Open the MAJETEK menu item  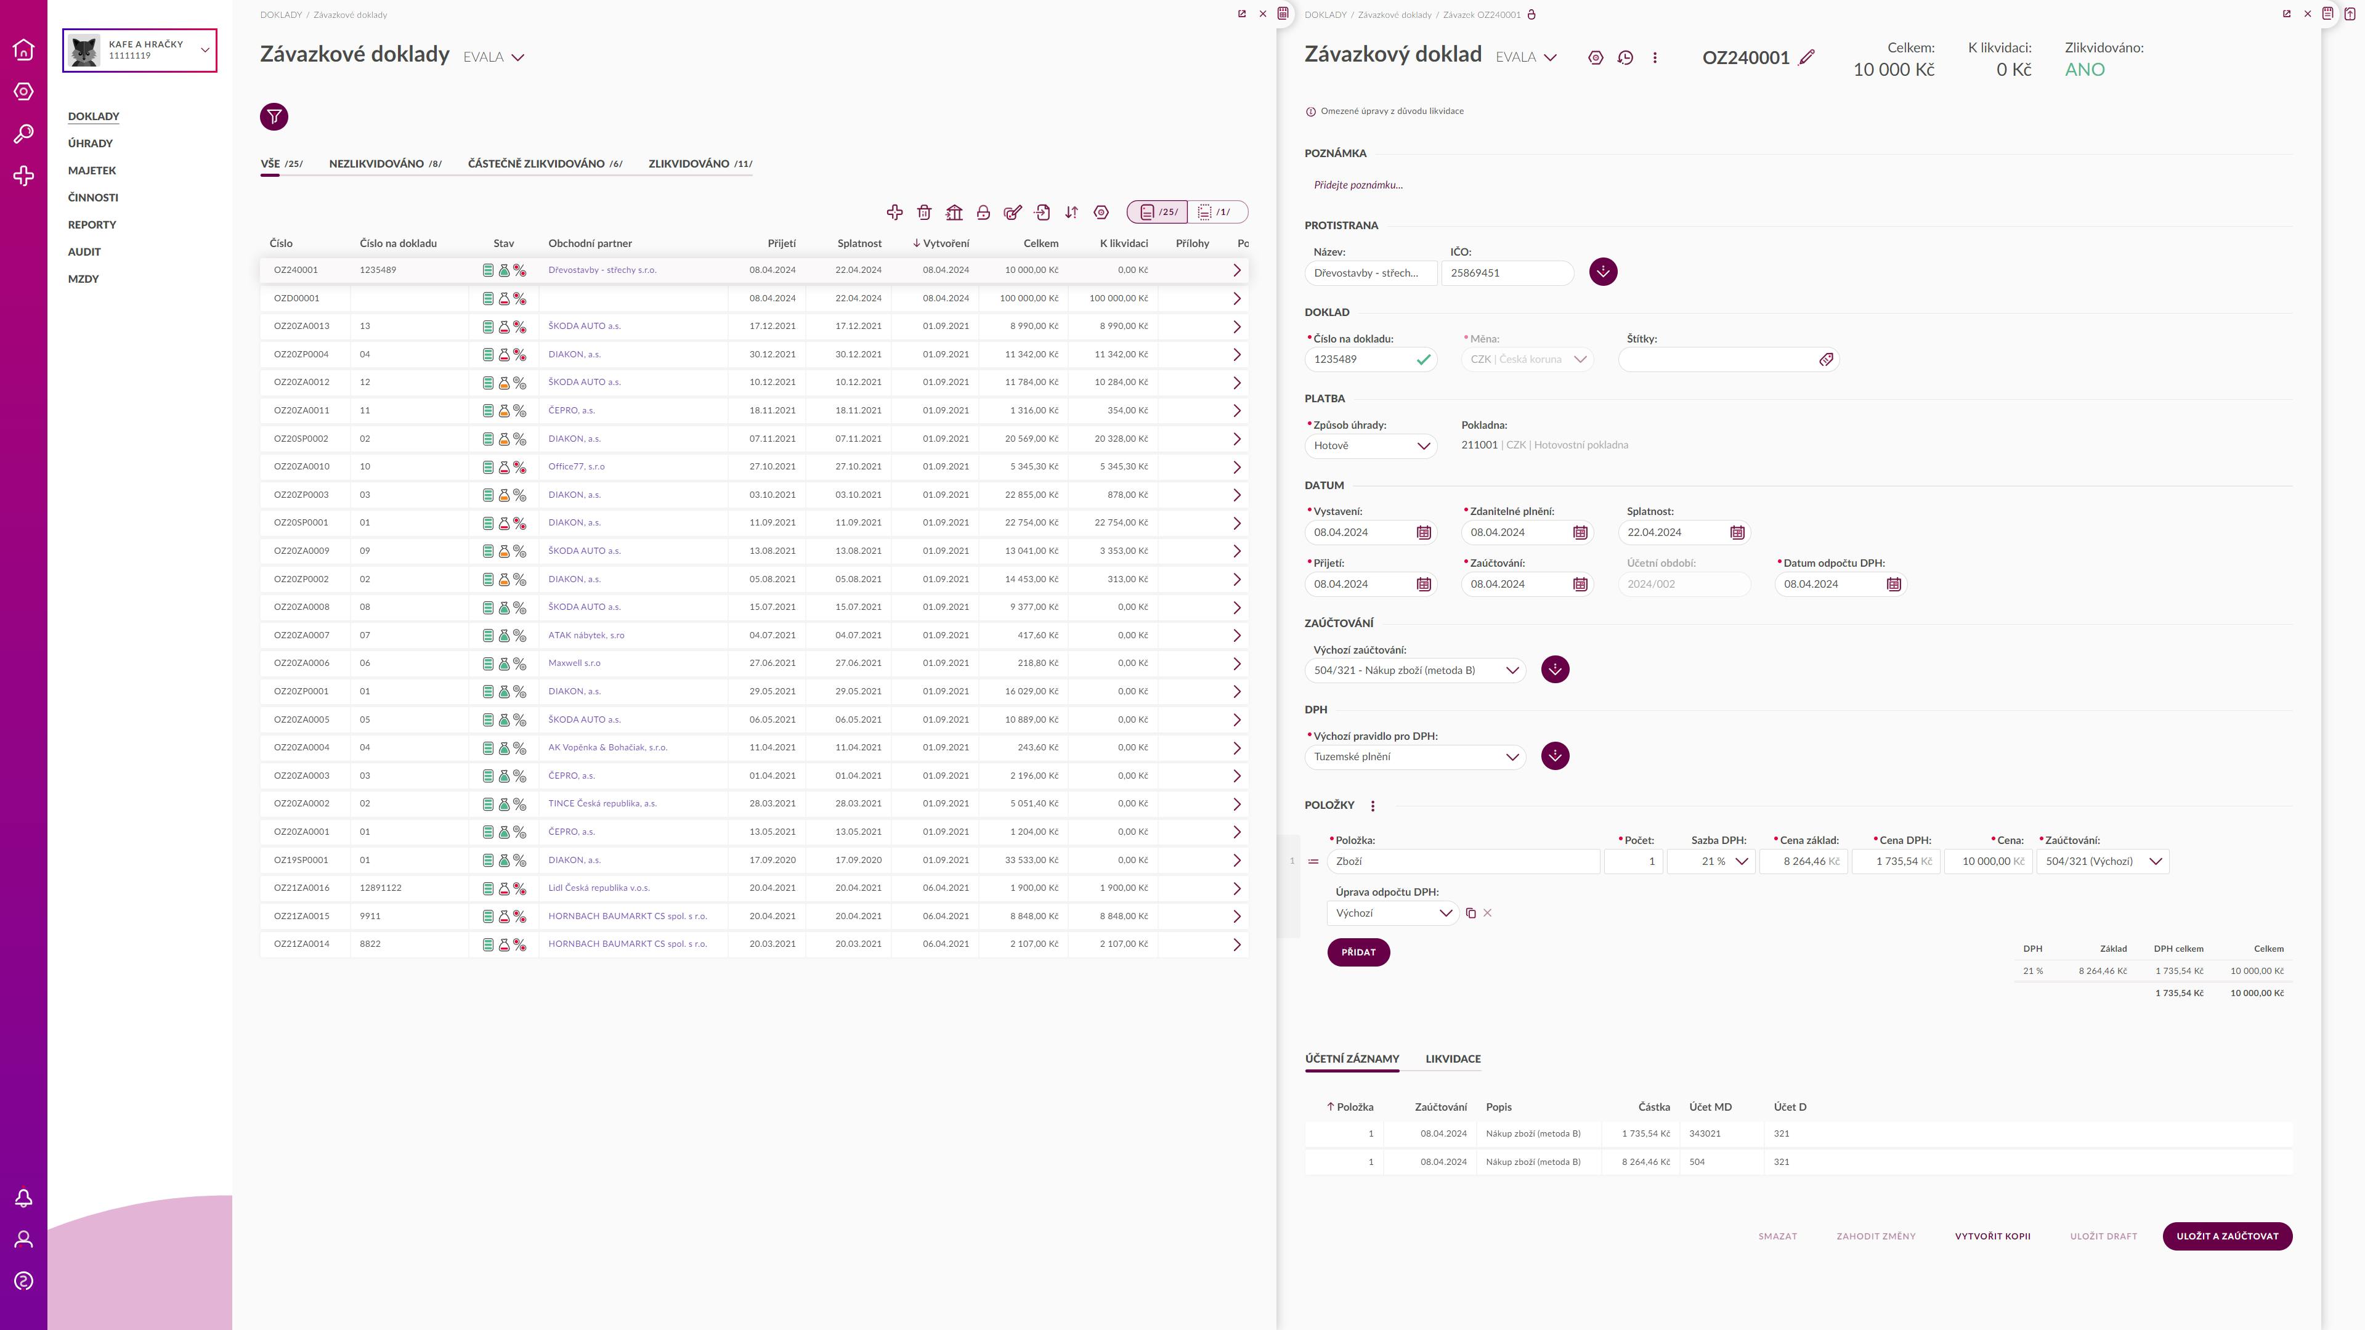tap(92, 171)
